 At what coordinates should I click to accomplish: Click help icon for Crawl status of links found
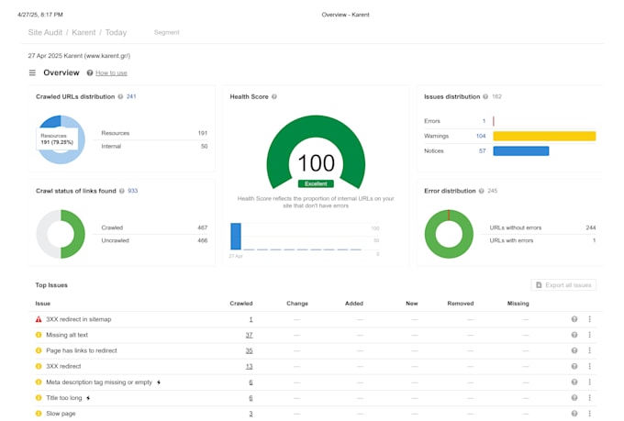pos(122,191)
